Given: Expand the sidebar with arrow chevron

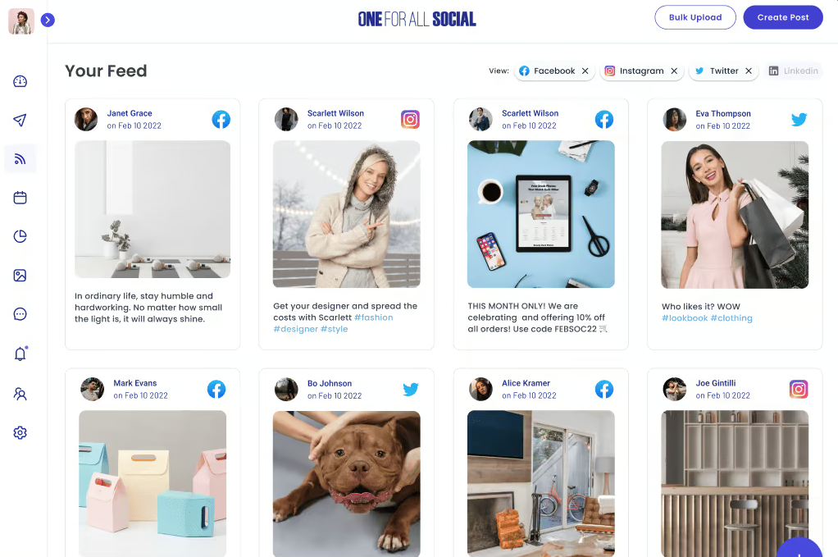Looking at the screenshot, I should point(48,20).
